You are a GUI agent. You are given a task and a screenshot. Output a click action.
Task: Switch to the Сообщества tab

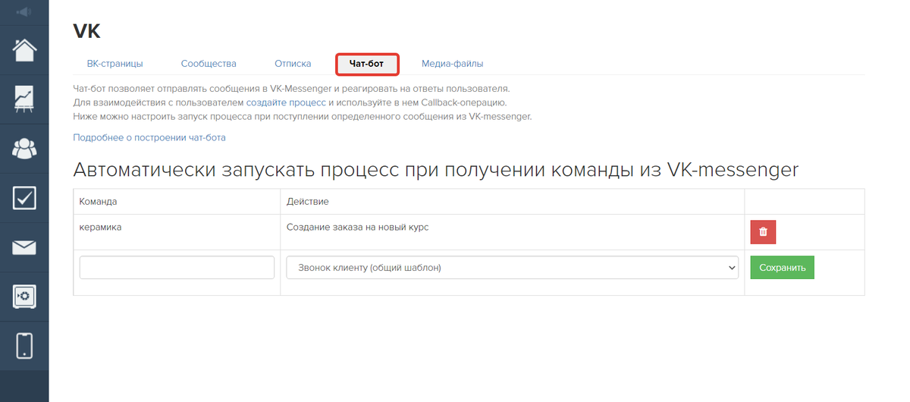pyautogui.click(x=209, y=64)
